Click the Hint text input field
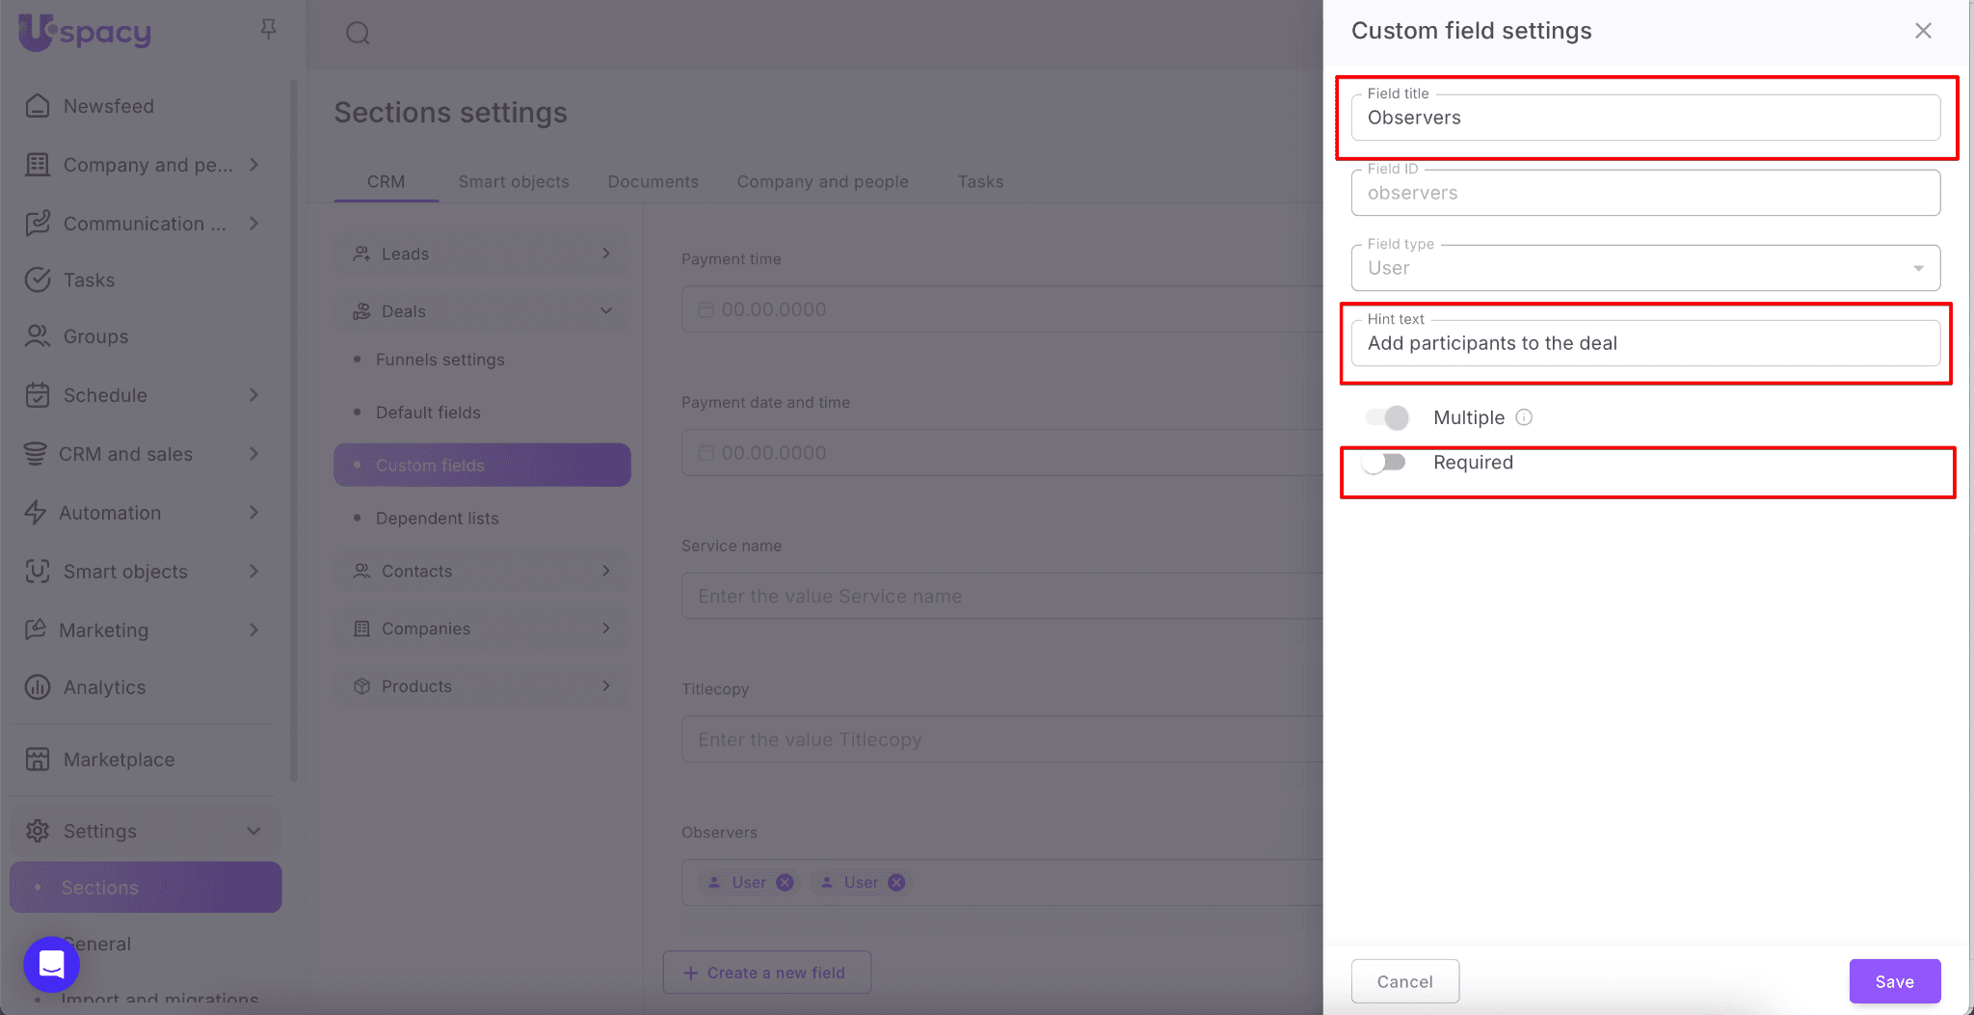The height and width of the screenshot is (1015, 1974). coord(1645,344)
